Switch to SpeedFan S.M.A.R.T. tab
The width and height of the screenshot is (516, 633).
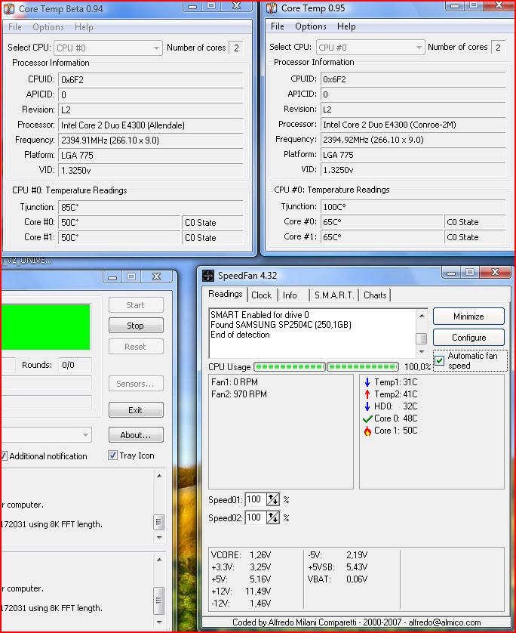click(x=334, y=295)
